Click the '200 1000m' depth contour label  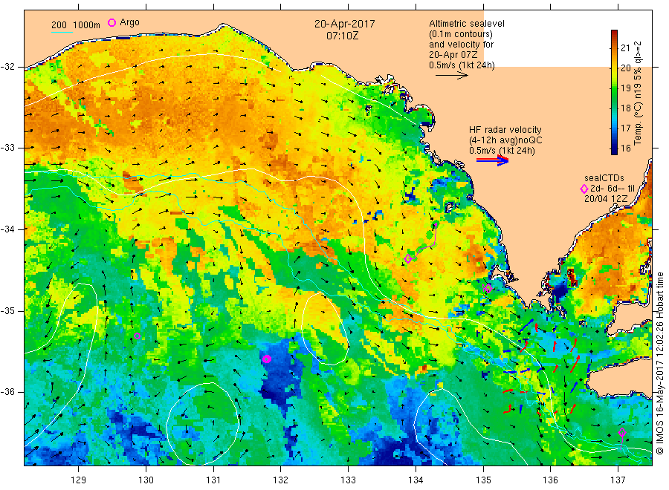point(76,25)
